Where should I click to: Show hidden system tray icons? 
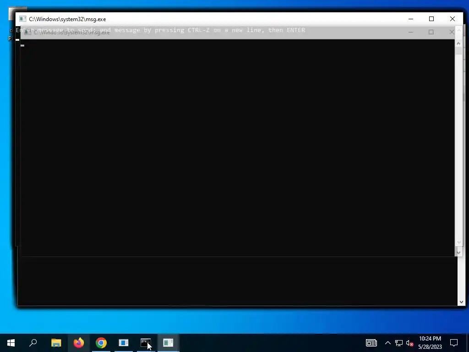coord(387,343)
